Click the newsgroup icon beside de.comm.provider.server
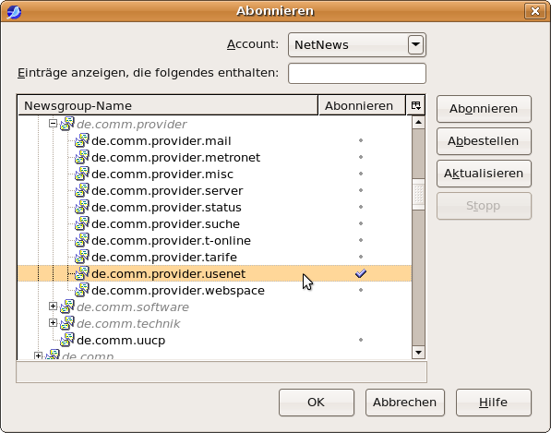The width and height of the screenshot is (551, 433). pos(82,190)
